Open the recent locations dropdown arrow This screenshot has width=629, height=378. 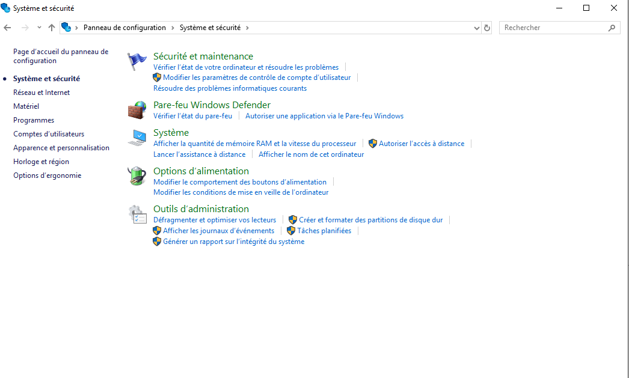click(39, 28)
